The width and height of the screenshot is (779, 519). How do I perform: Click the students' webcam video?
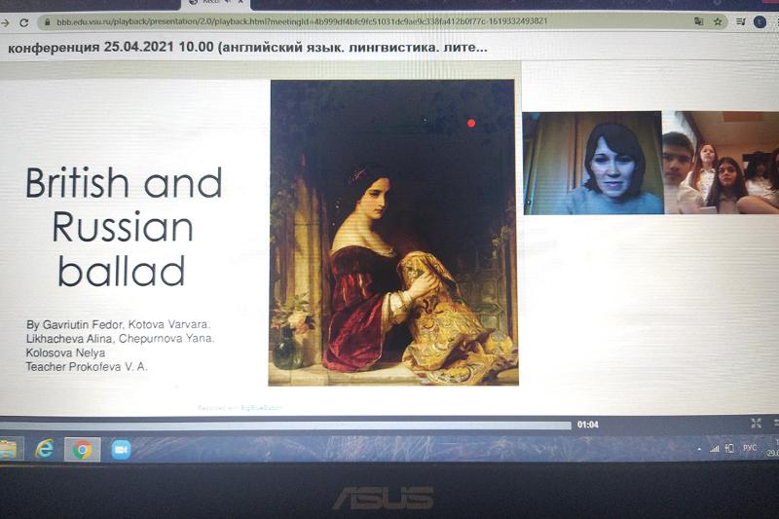tap(721, 163)
